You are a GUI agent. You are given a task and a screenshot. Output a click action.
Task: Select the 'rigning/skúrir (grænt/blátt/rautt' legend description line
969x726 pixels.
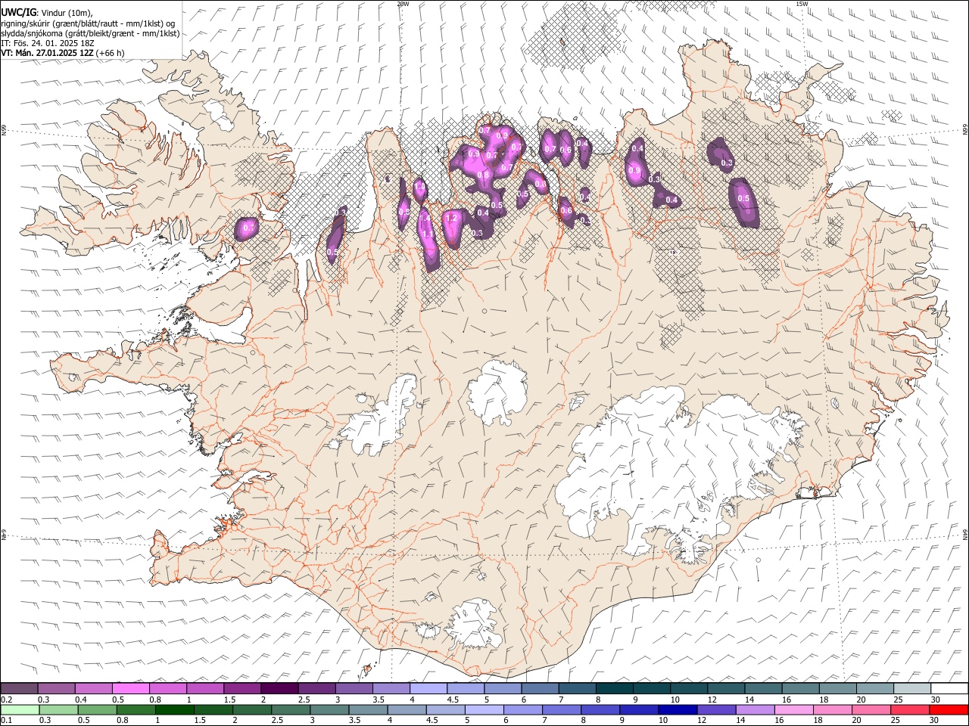pyautogui.click(x=89, y=23)
